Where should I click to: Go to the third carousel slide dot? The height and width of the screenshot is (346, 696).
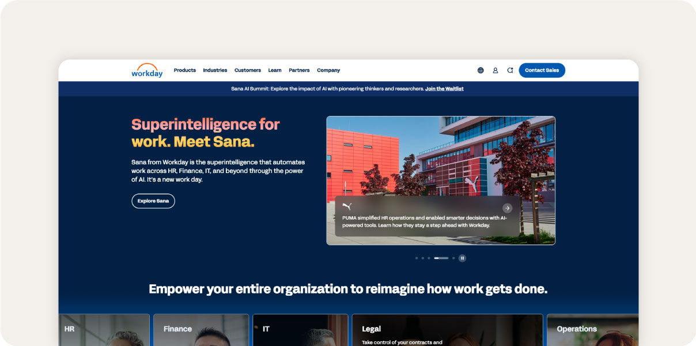coord(429,258)
